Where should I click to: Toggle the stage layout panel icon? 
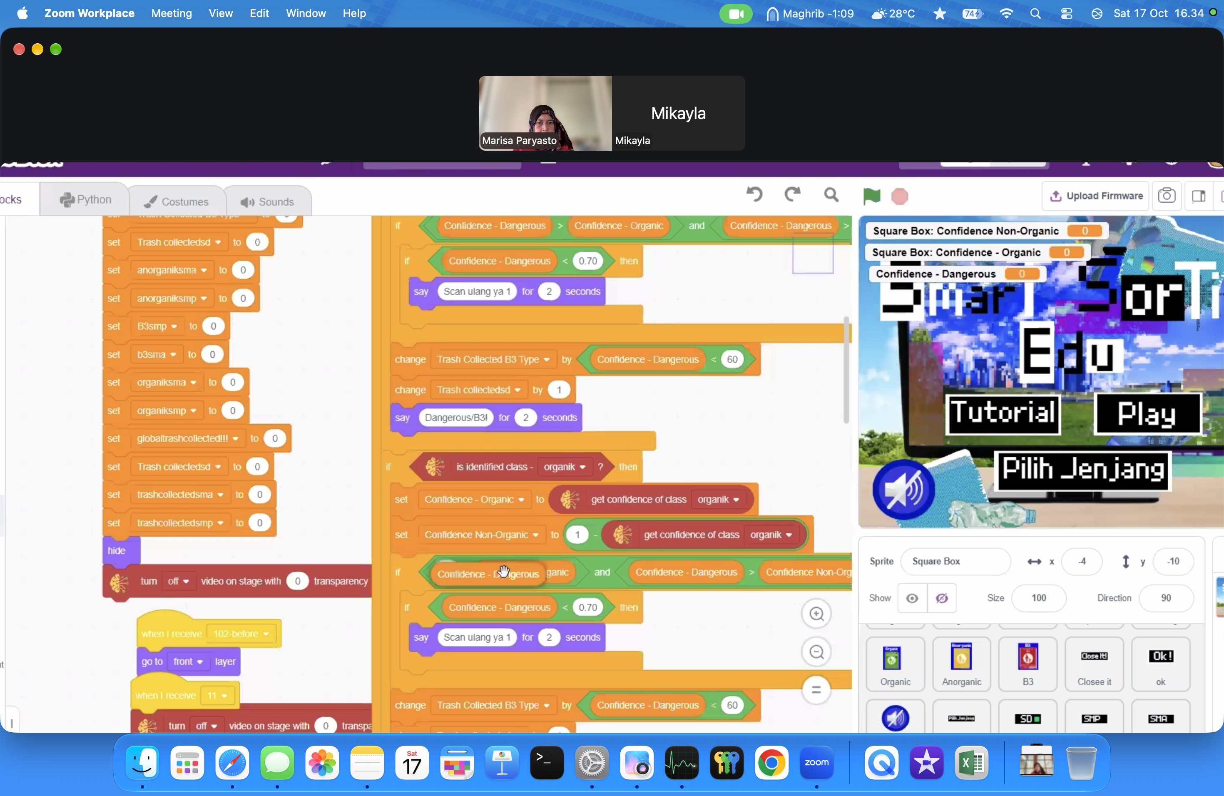[1198, 196]
